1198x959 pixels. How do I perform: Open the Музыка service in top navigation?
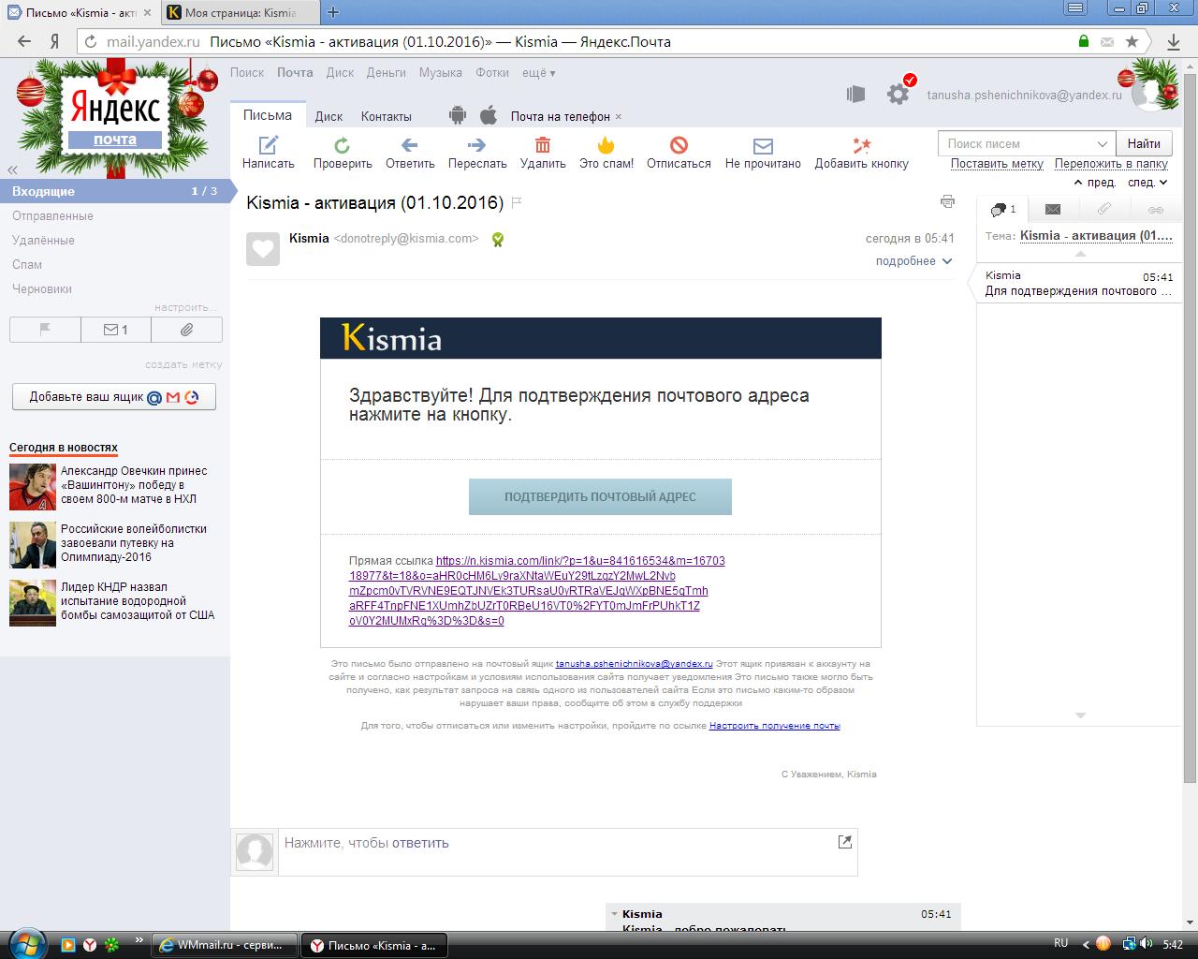pyautogui.click(x=441, y=72)
